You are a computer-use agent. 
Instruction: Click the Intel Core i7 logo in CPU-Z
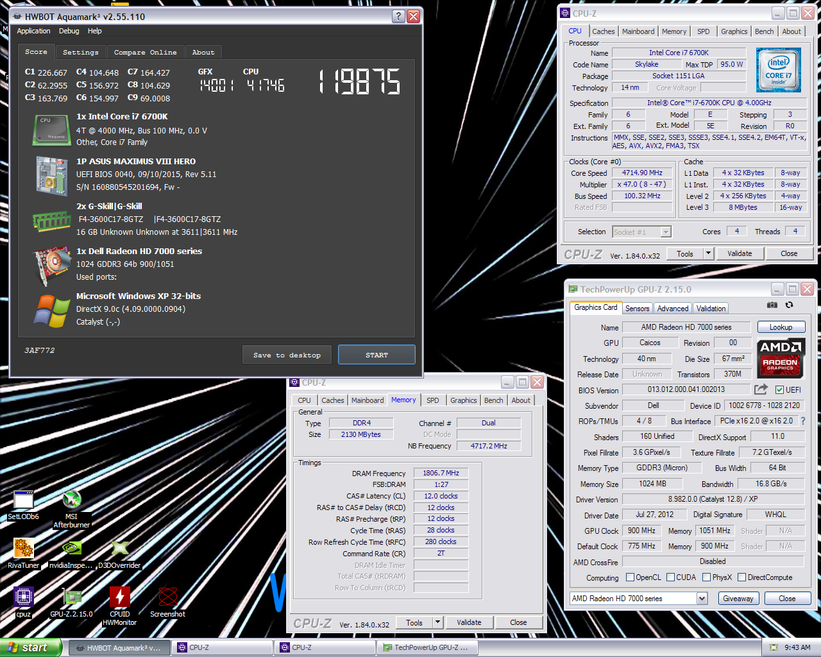(778, 70)
